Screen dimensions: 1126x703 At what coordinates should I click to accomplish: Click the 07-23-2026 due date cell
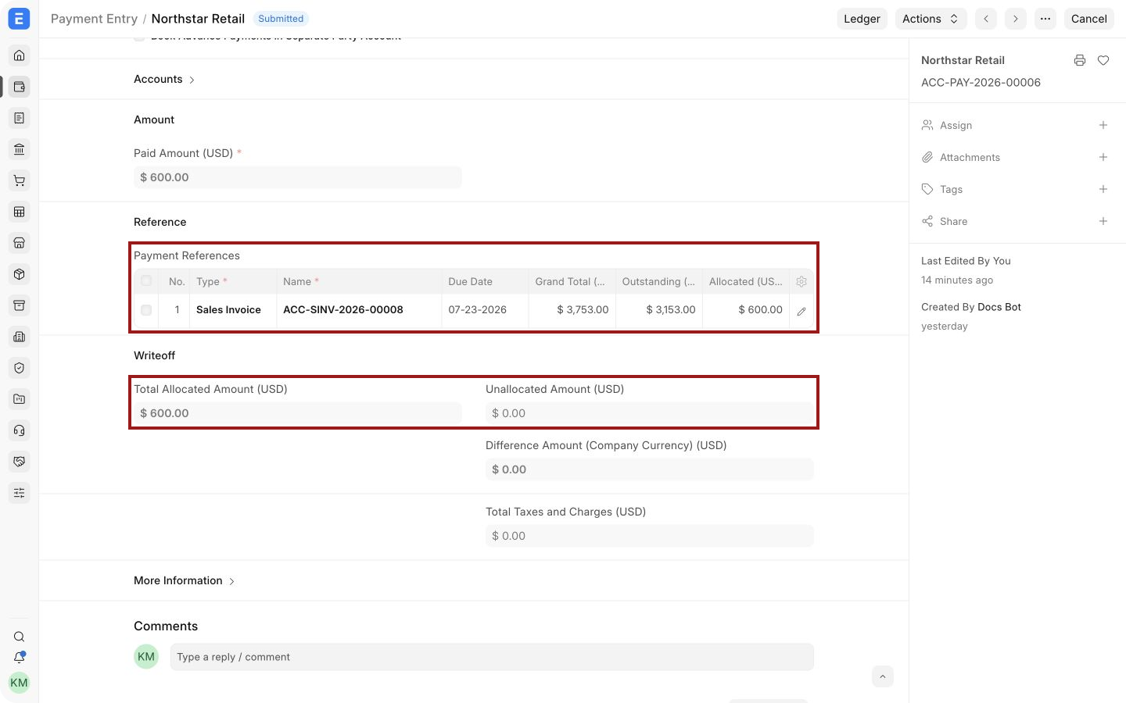(485, 310)
